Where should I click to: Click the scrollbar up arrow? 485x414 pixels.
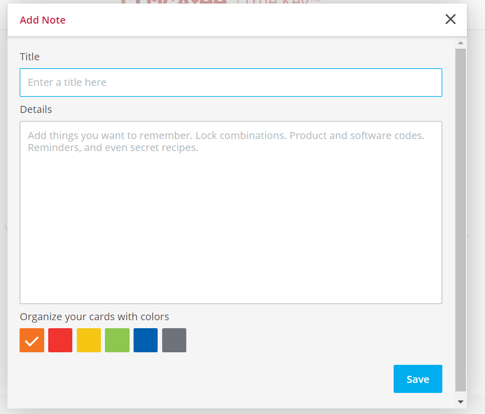click(460, 43)
